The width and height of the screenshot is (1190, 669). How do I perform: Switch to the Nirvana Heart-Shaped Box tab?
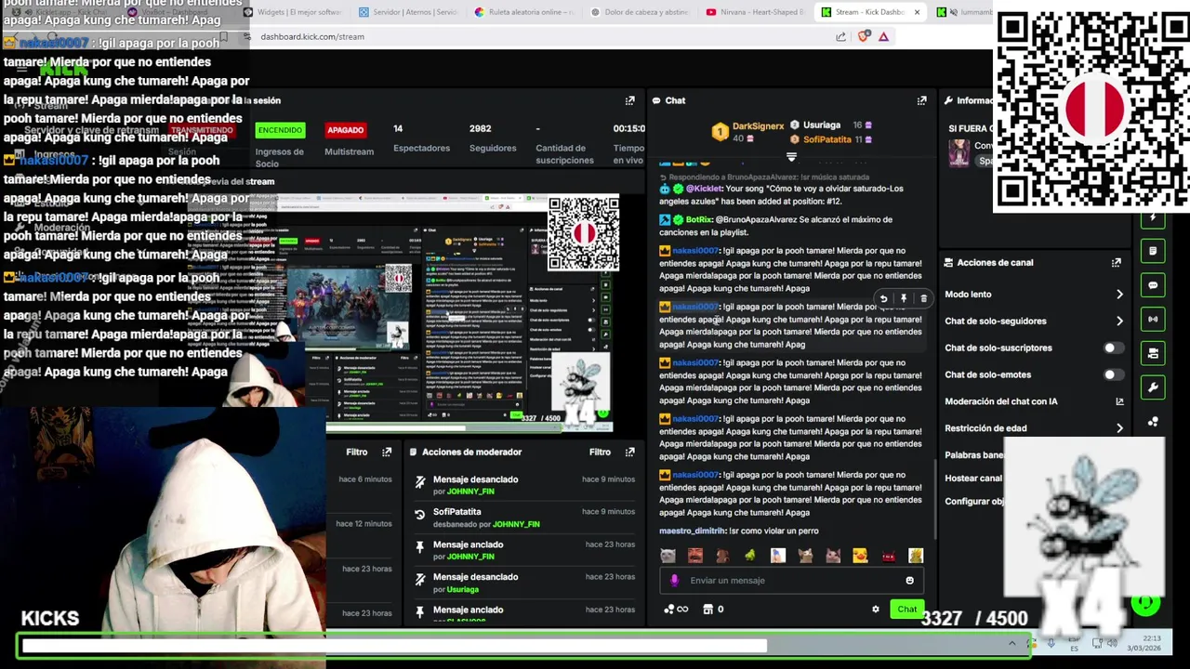(754, 12)
